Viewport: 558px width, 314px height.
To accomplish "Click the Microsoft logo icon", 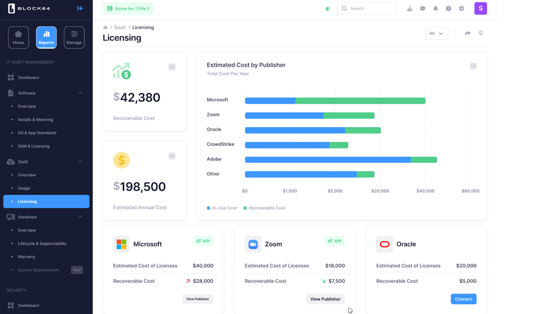I will 121,244.
